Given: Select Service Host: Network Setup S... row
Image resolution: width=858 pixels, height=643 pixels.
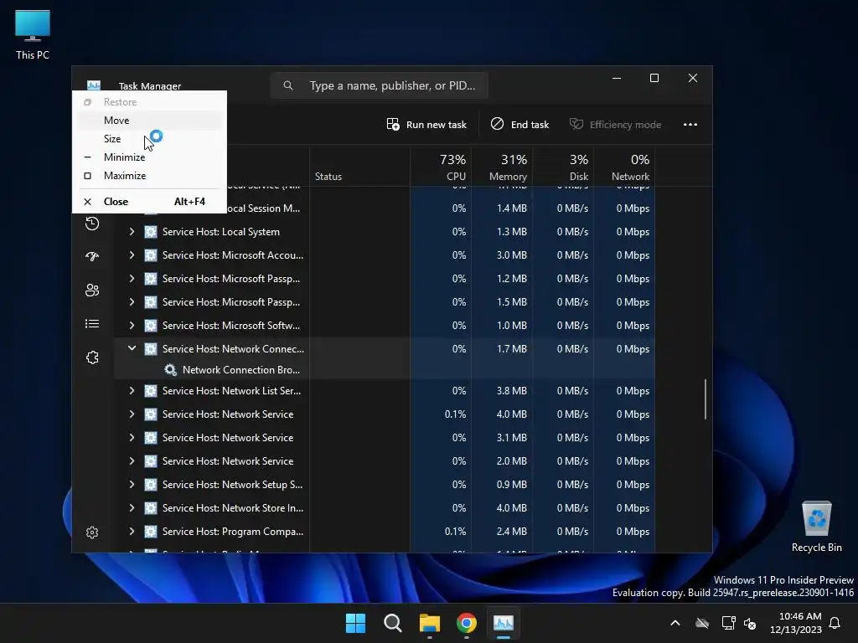Looking at the screenshot, I should [384, 485].
